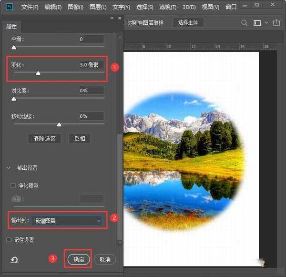The width and height of the screenshot is (286, 277).
Task: Click the 确定 button
Action: click(x=79, y=259)
